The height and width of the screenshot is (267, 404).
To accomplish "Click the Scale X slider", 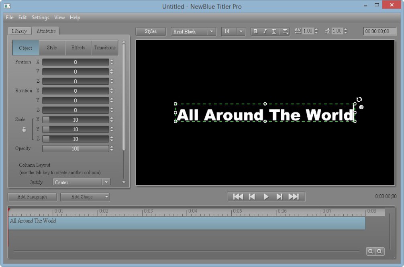I will point(75,120).
